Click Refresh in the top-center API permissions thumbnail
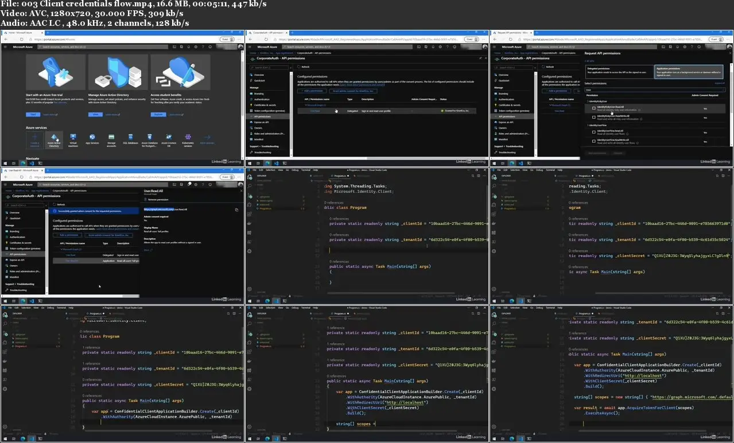734x443 pixels. [304, 67]
